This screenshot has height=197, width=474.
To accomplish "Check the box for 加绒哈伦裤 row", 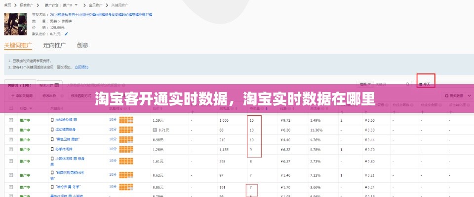I will coord(10,120).
